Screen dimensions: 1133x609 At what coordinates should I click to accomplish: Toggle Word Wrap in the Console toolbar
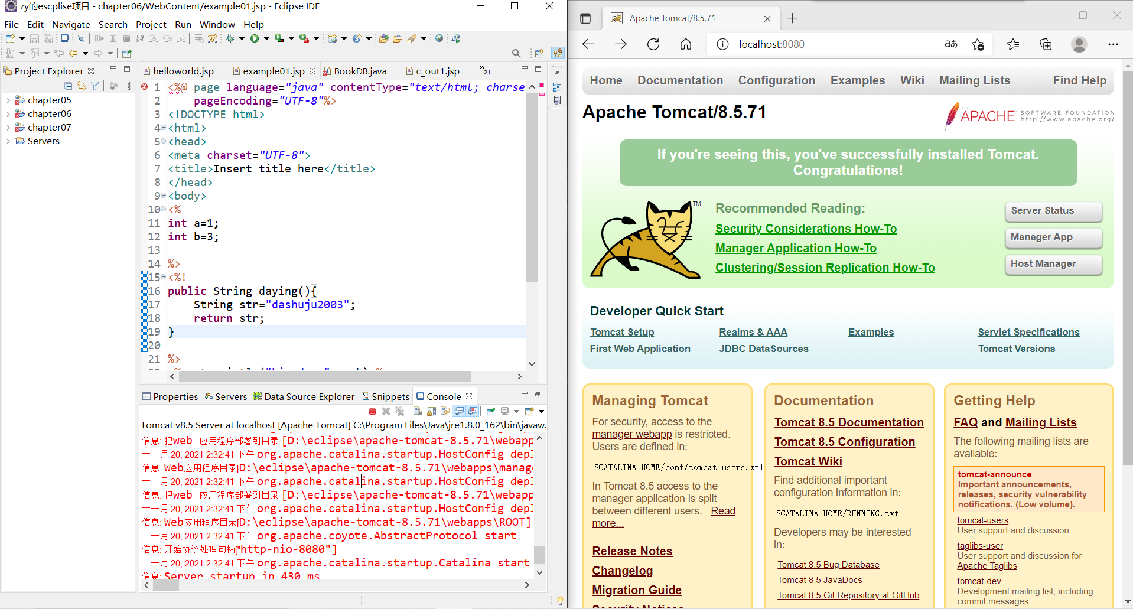[445, 411]
